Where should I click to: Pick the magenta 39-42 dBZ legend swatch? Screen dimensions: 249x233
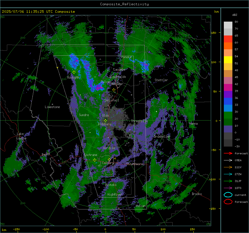228,88
